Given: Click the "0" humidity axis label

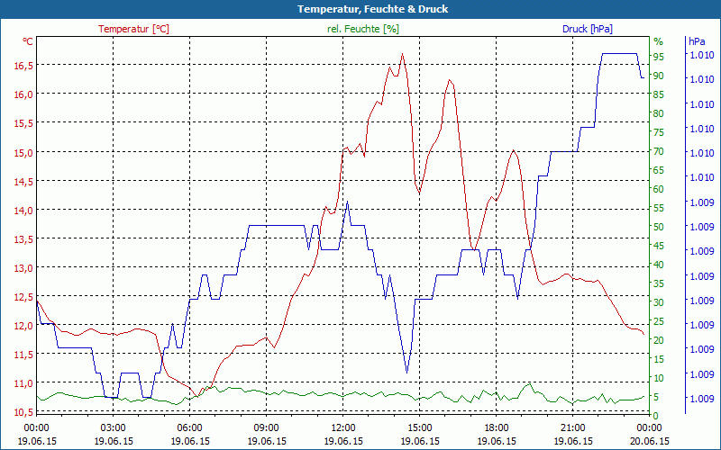Looking at the screenshot, I should [x=656, y=416].
